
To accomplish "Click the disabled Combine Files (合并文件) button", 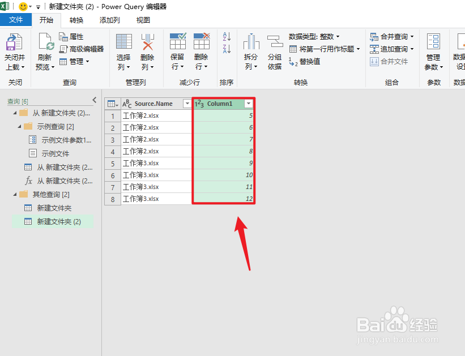I will pyautogui.click(x=389, y=61).
